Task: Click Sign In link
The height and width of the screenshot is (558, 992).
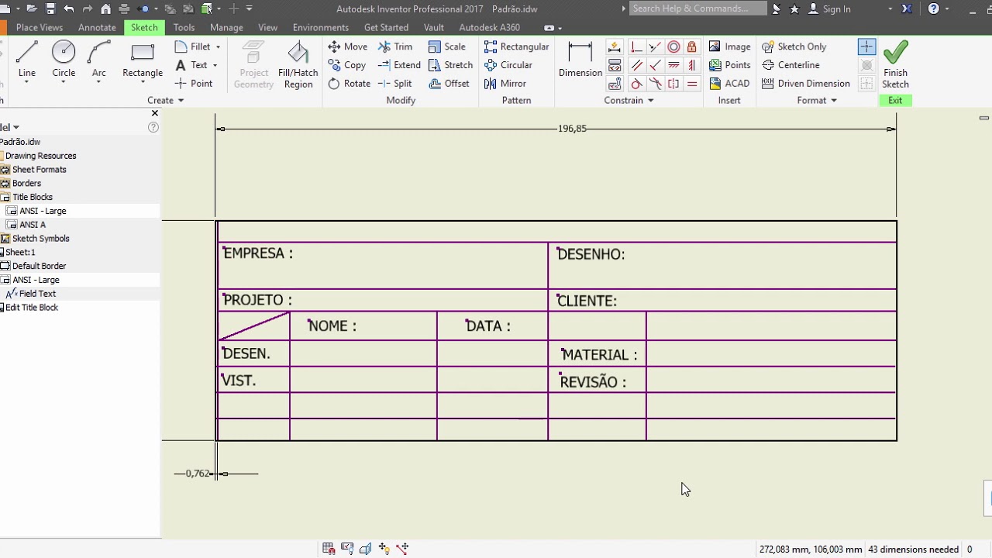Action: 836,9
